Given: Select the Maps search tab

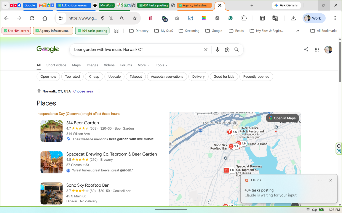Looking at the screenshot, I should (76, 65).
